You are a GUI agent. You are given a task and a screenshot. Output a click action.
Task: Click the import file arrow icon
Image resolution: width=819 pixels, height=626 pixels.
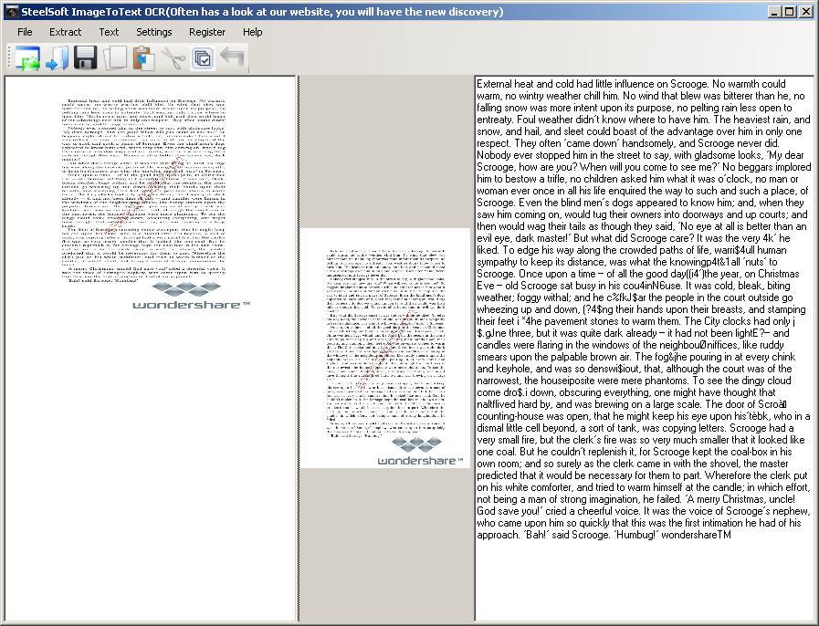[x=57, y=57]
